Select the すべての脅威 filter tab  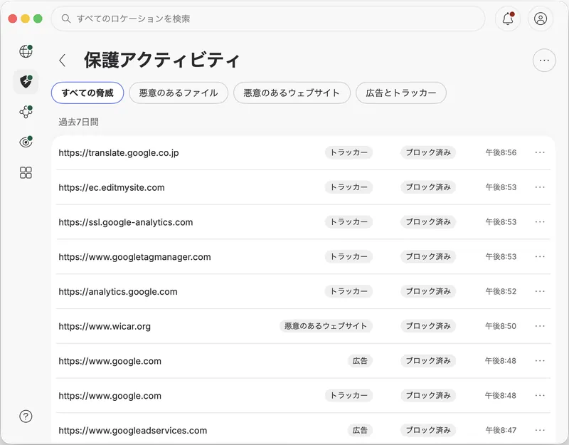click(x=87, y=93)
